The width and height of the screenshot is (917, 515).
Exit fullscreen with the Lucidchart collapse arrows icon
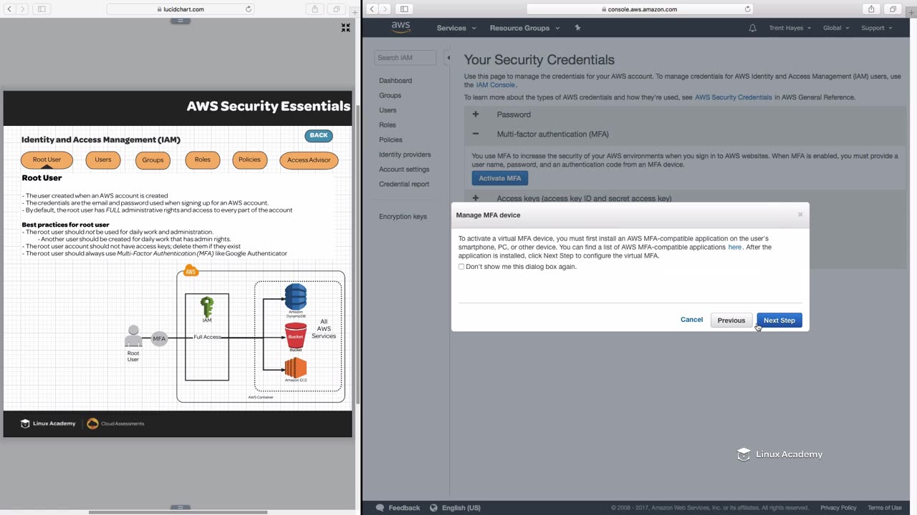(345, 28)
